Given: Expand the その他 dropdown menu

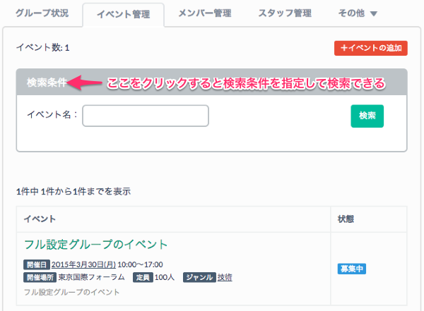Looking at the screenshot, I should pyautogui.click(x=358, y=13).
